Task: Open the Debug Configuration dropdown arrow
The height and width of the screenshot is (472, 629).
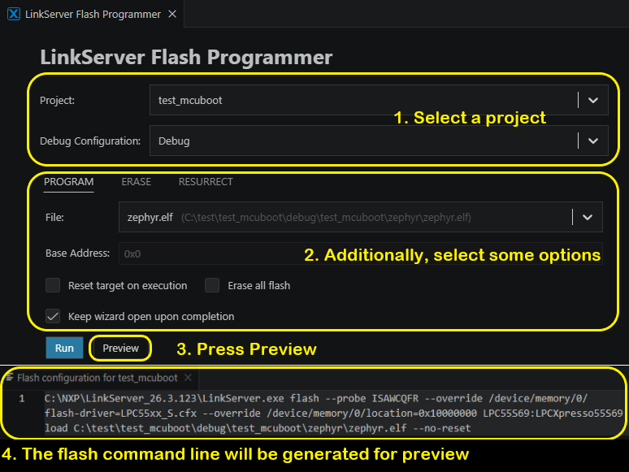Action: point(593,141)
